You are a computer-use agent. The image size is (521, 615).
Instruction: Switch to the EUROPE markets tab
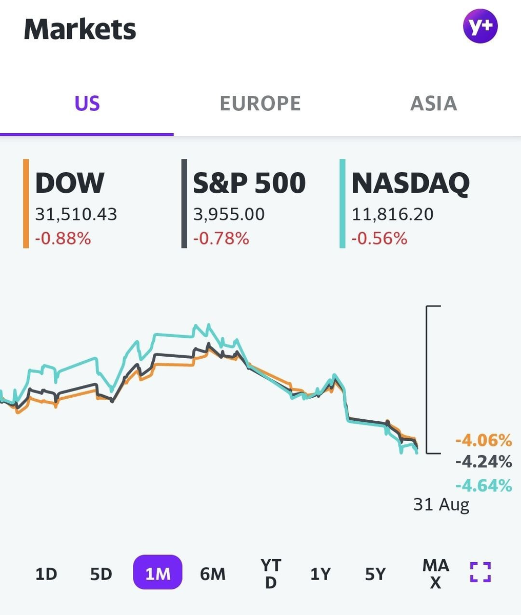coord(260,104)
